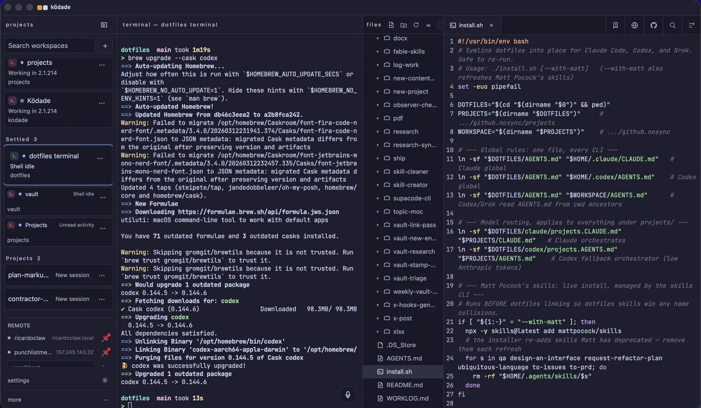The width and height of the screenshot is (701, 408).
Task: Select the supacode-cli folder row
Action: tap(403, 198)
